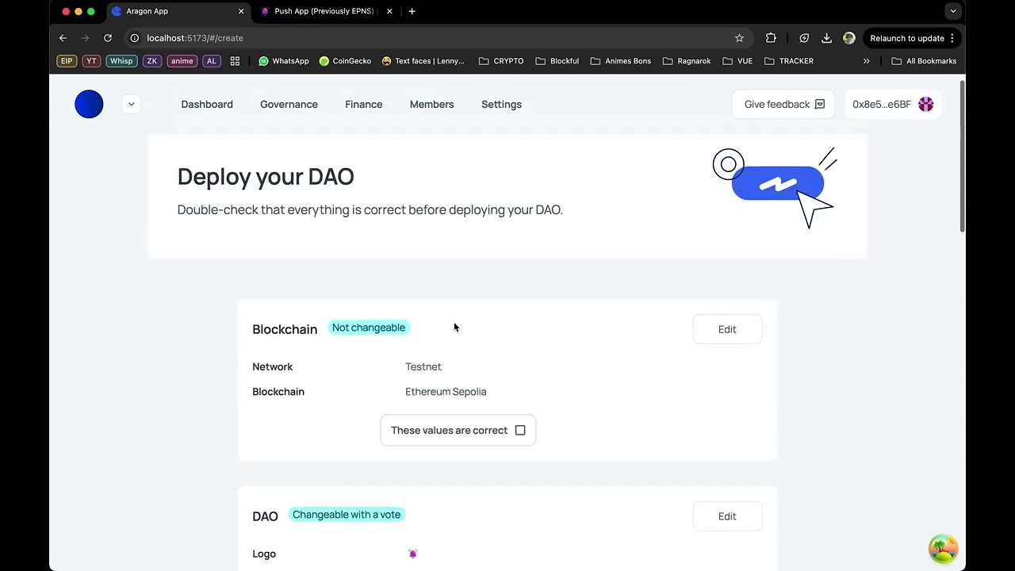The image size is (1015, 571).
Task: Go to the Governance section
Action: [x=289, y=104]
